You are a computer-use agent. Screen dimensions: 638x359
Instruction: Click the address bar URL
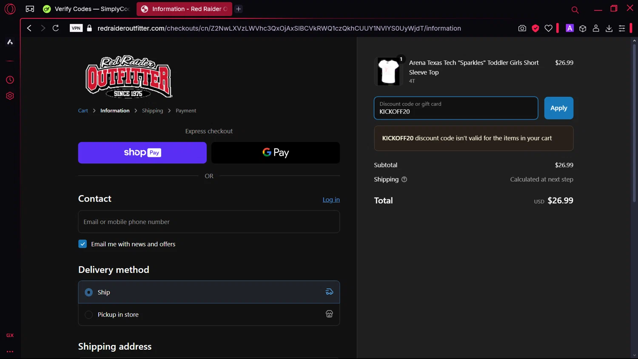279,28
